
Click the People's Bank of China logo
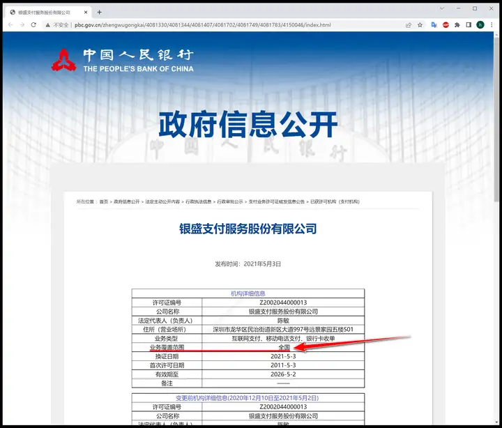pos(123,60)
